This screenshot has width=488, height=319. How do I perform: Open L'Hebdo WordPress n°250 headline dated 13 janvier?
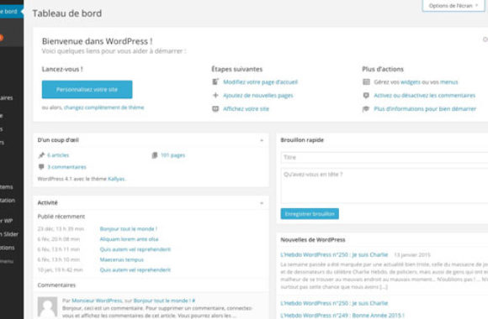click(x=334, y=254)
